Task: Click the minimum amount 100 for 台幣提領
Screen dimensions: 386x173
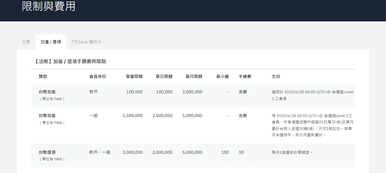Action: point(225,152)
